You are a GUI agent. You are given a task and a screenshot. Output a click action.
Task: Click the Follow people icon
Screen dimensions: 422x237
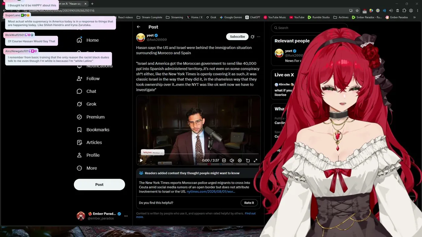[79, 79]
